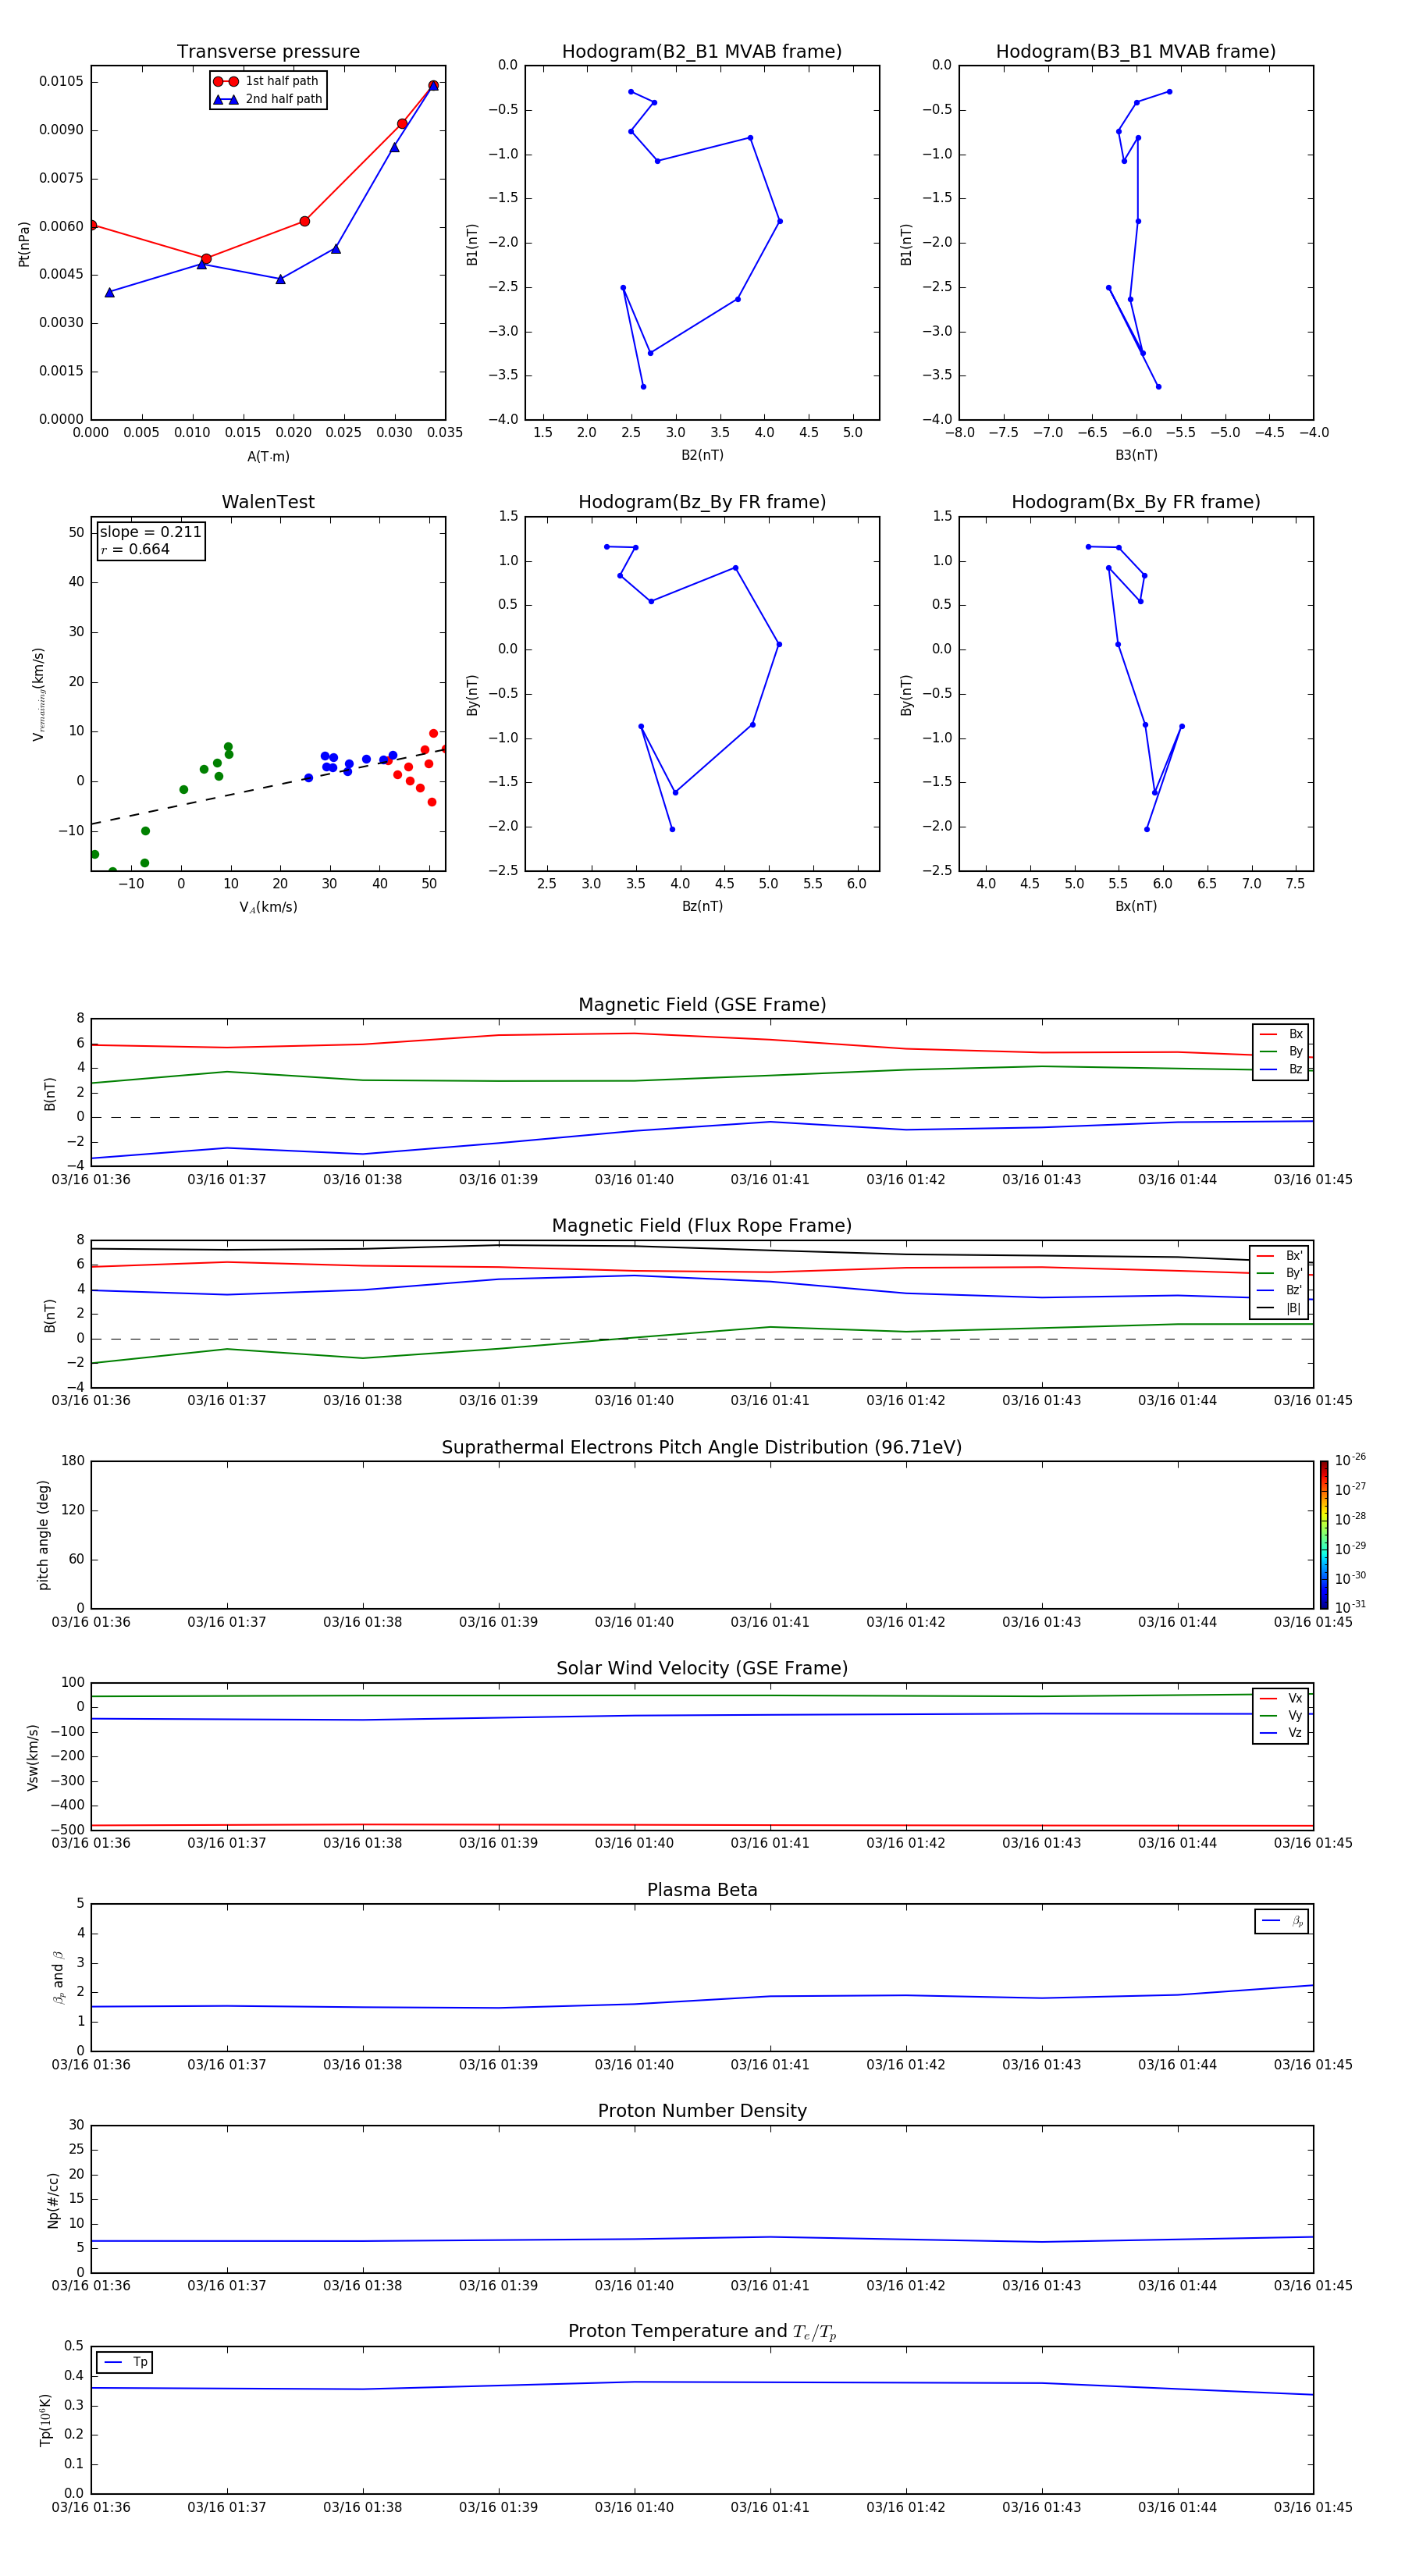
Task: Click the pitch angle distribution colorbar
Action: pyautogui.click(x=1324, y=1535)
